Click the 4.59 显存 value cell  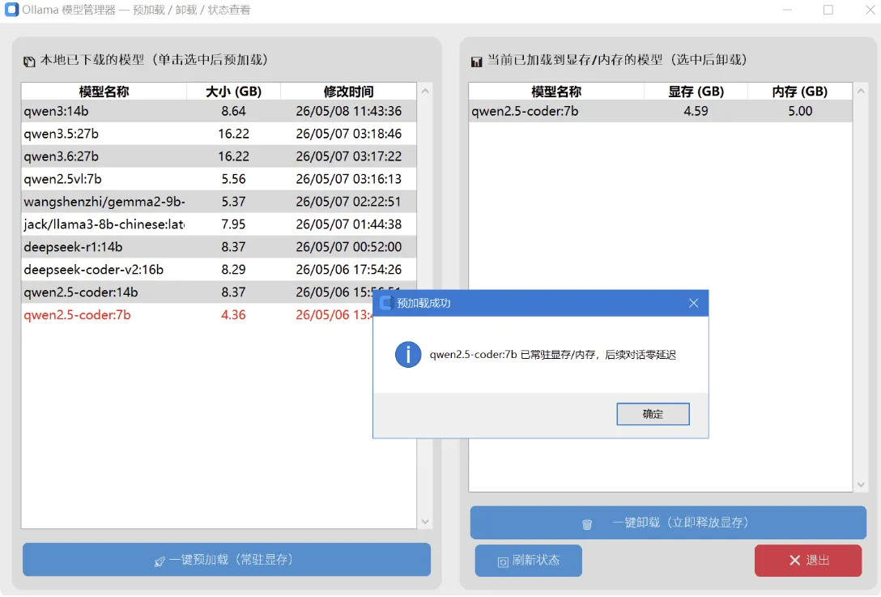696,111
